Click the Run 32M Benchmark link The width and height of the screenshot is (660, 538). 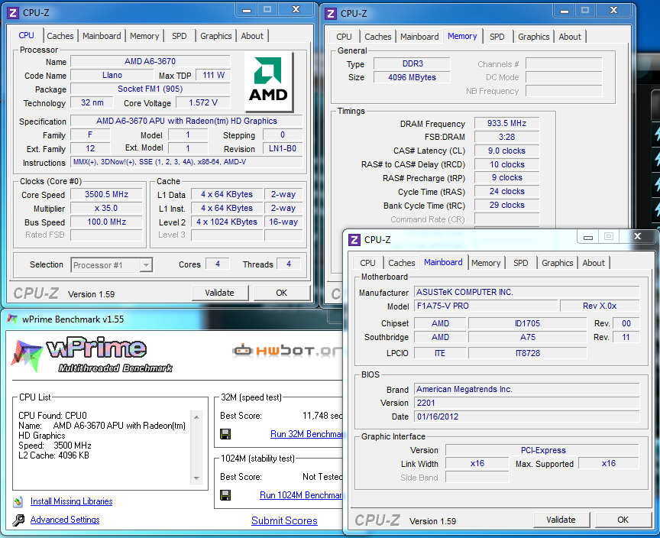tap(306, 434)
